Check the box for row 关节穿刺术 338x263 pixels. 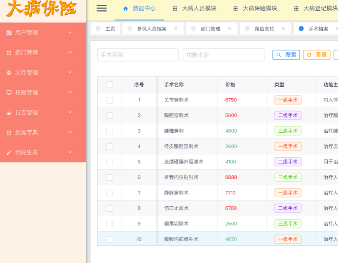110,100
